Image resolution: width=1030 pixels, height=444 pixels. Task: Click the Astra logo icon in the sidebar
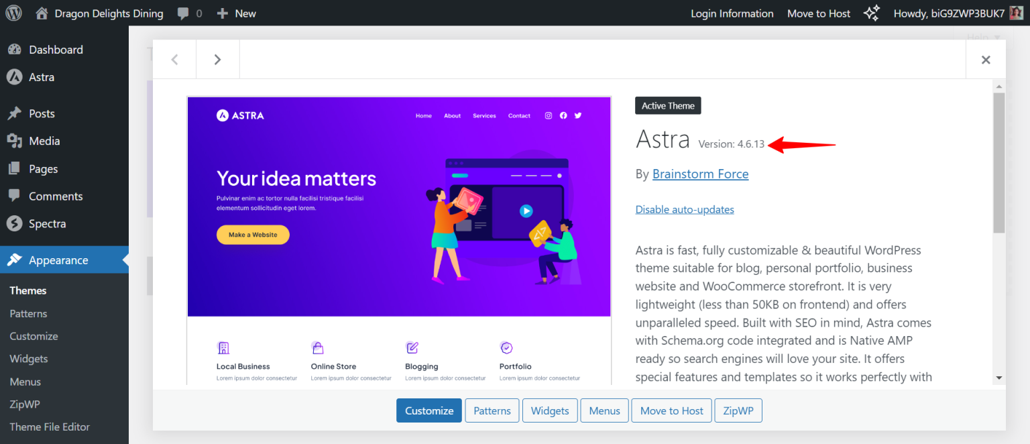coord(15,77)
